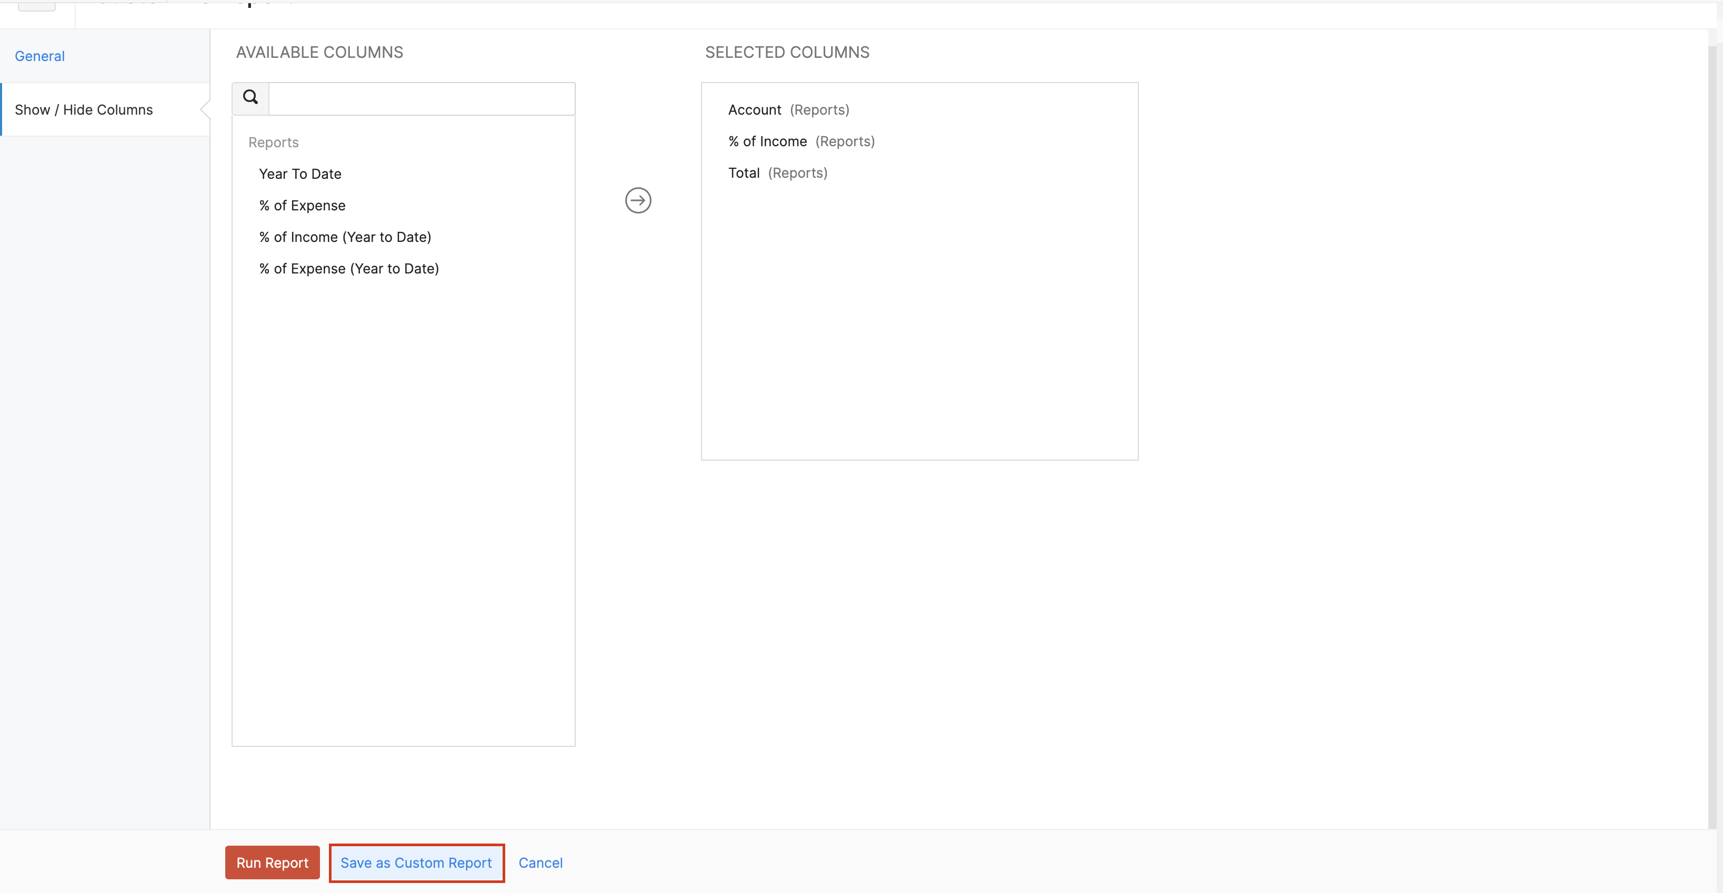Toggle visibility of Reports column group
This screenshot has width=1723, height=893.
tap(274, 141)
